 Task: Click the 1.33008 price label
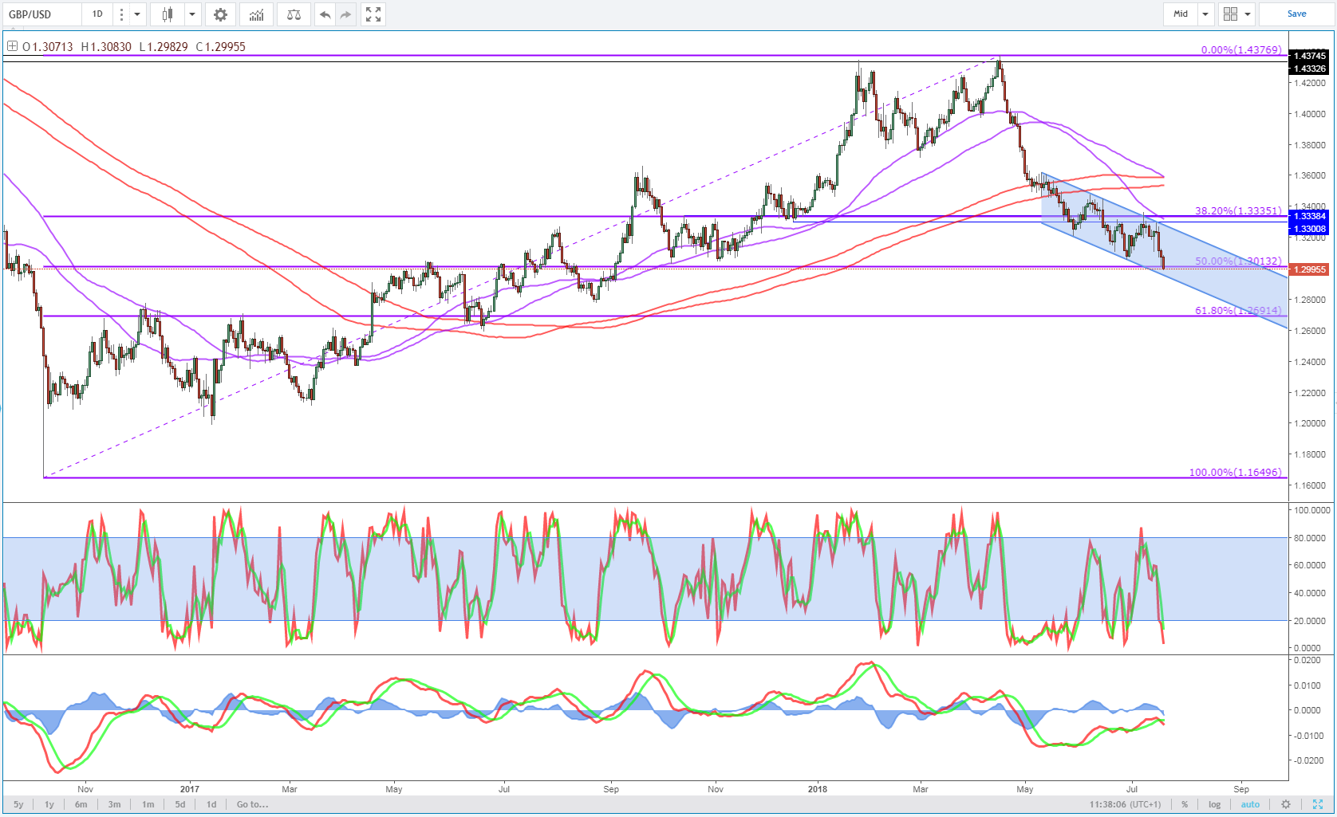(1310, 229)
